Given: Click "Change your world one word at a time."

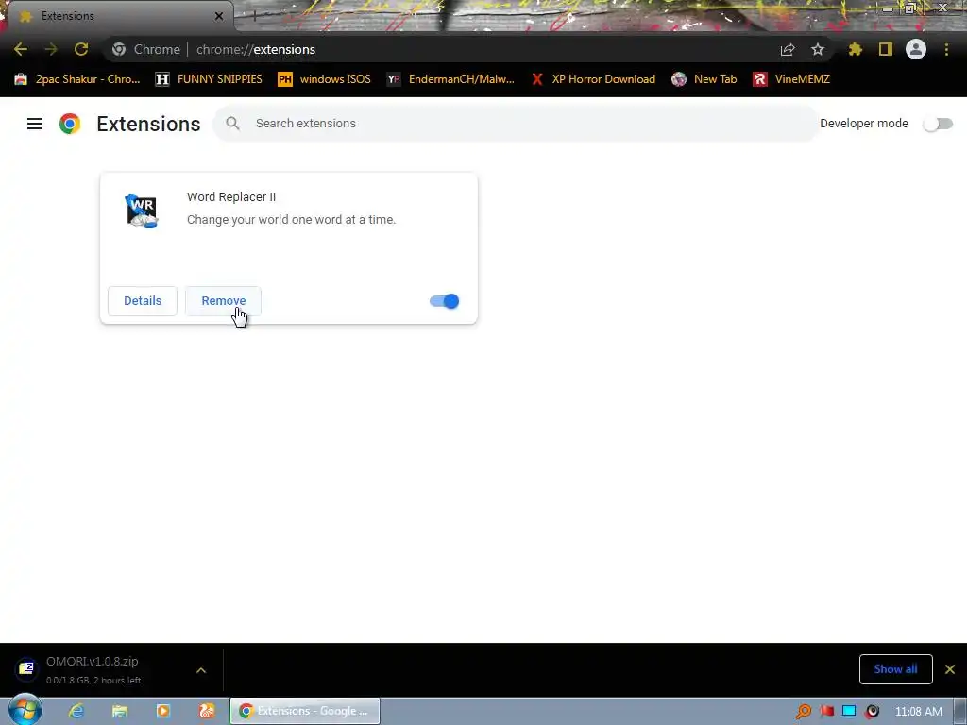Looking at the screenshot, I should [x=291, y=219].
